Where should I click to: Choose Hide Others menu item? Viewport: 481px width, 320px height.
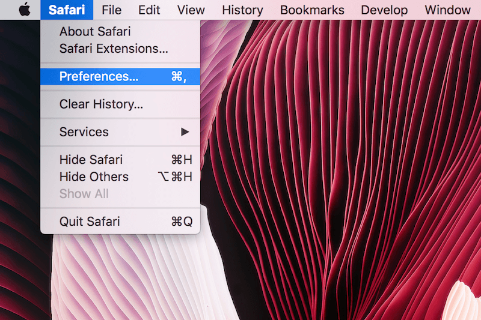[x=94, y=177]
